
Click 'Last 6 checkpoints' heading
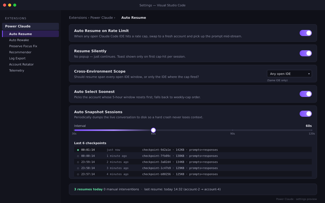click(90, 143)
